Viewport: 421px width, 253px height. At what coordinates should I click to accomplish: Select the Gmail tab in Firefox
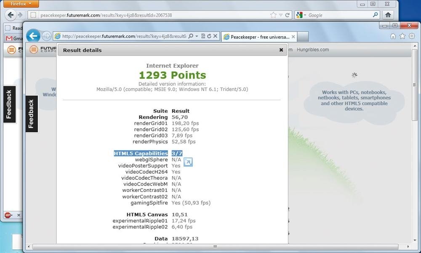point(14,38)
